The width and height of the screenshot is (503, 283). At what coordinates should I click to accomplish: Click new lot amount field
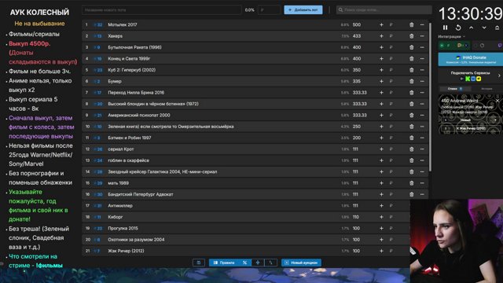(x=270, y=10)
